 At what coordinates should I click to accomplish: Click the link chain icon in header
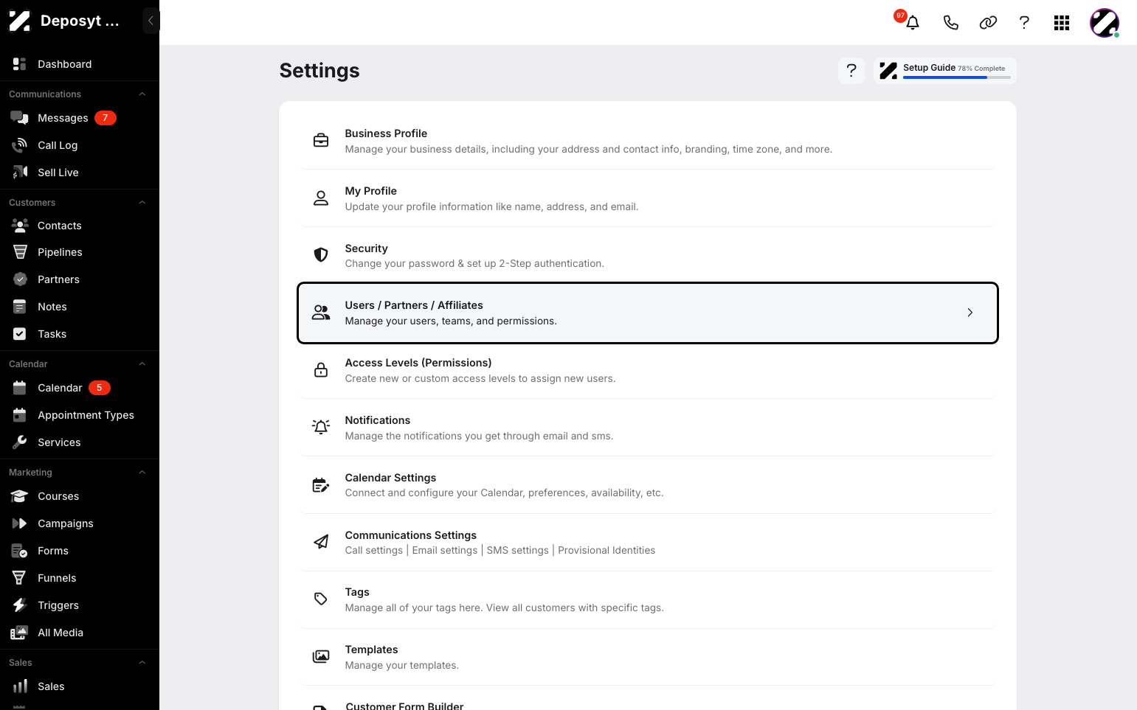pyautogui.click(x=988, y=23)
